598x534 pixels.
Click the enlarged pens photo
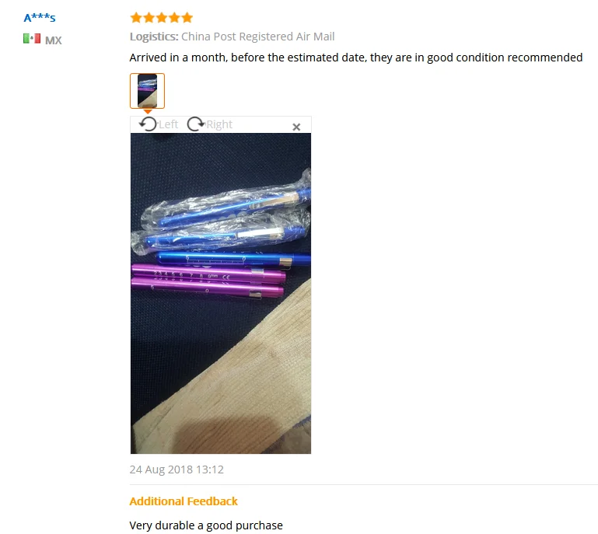221,293
